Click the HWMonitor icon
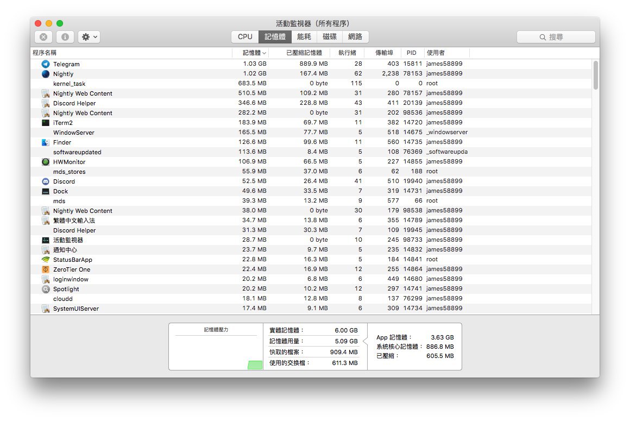 [46, 162]
